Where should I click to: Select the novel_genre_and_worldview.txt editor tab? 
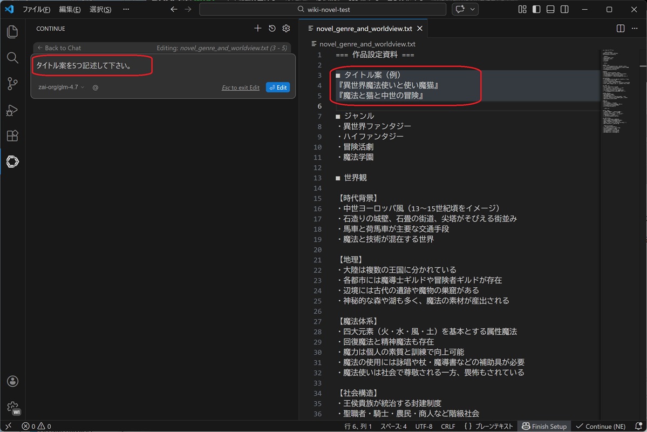363,29
